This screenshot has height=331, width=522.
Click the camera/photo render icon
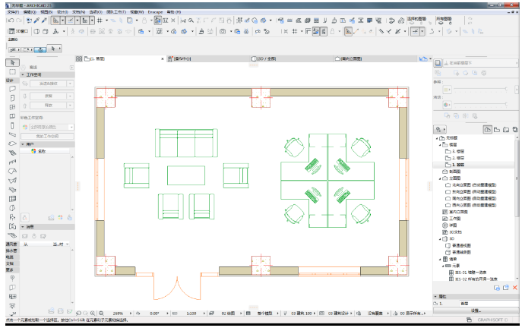coord(223,31)
